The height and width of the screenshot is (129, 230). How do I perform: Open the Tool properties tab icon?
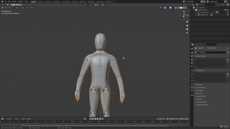click(192, 49)
